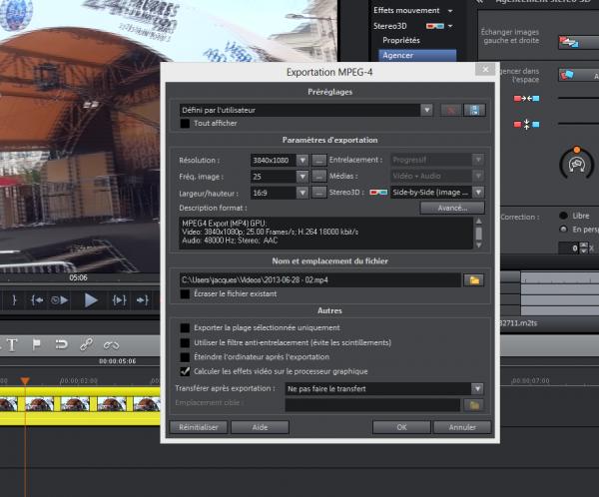
Task: Open the Transférer après exportation dropdown
Action: [477, 388]
